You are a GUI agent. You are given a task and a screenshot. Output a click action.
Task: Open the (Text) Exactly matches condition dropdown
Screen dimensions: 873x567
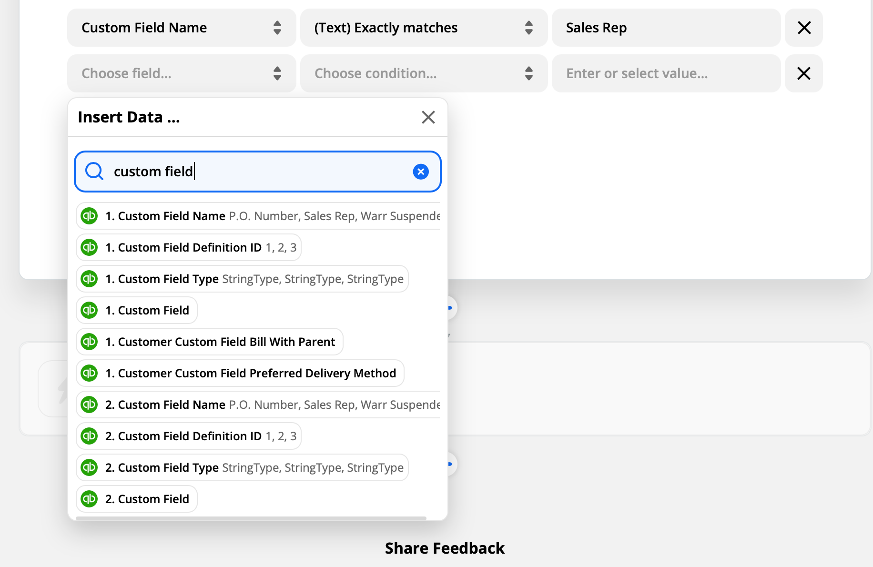424,28
